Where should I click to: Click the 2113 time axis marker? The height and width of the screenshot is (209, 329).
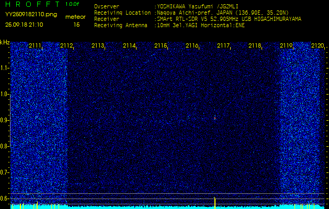point(98,45)
